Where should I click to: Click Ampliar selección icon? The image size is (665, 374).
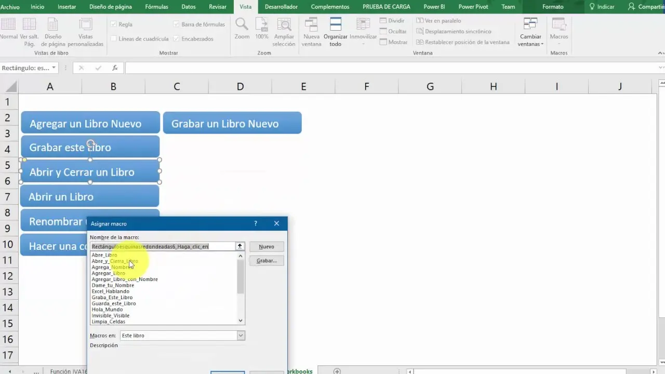tap(284, 24)
